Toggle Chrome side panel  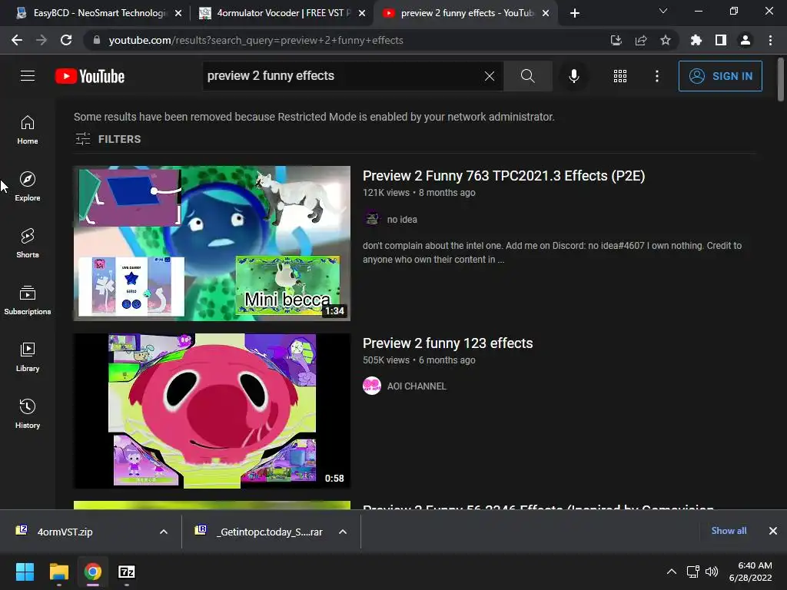tap(721, 40)
